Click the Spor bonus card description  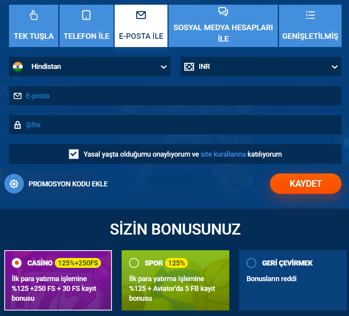tap(172, 288)
